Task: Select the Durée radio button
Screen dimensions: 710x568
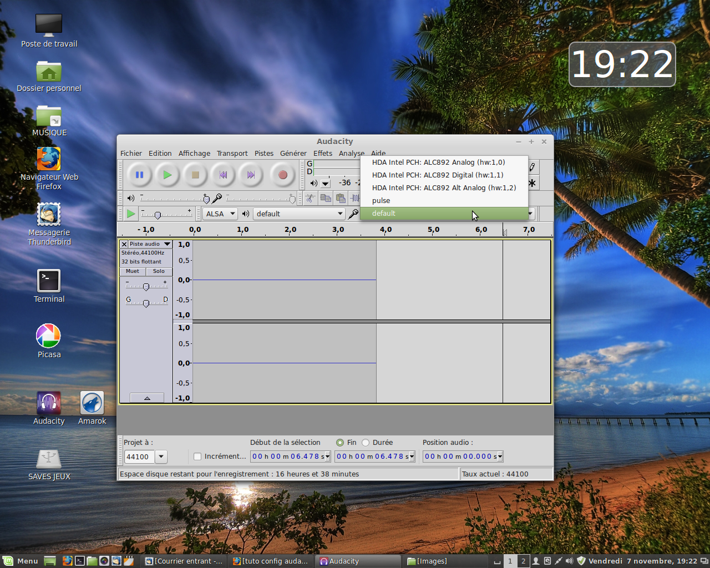Action: [366, 443]
